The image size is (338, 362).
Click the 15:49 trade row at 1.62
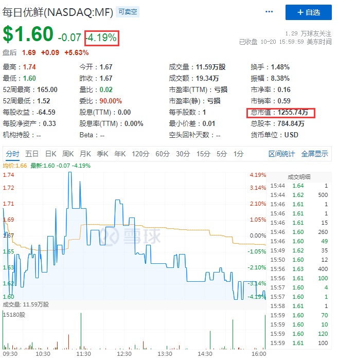point(299,250)
